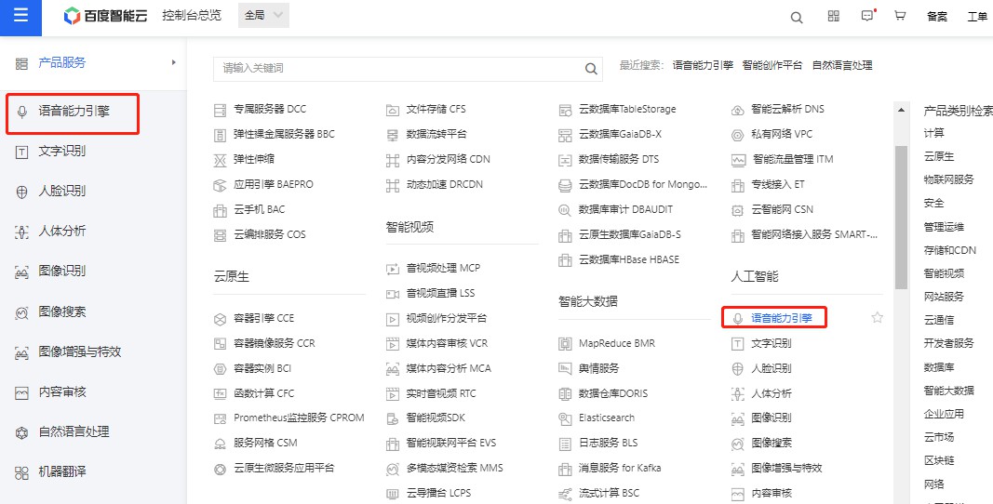Select 数据库 category in the index
Viewport: 993px width, 504px height.
point(938,367)
